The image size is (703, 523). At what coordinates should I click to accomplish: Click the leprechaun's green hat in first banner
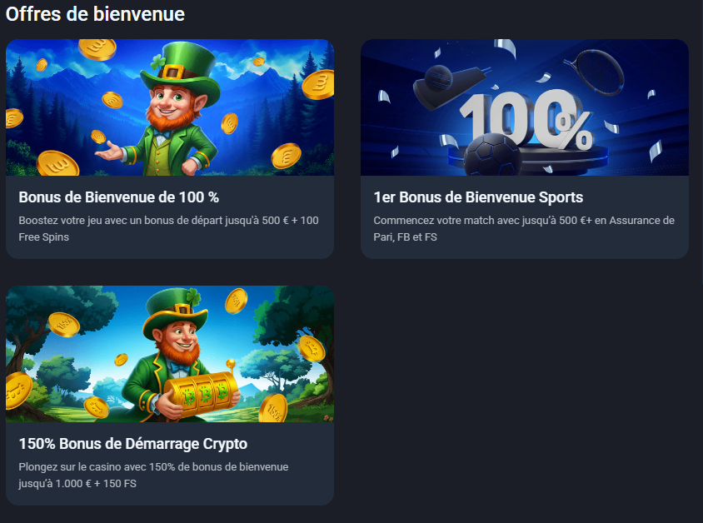pyautogui.click(x=181, y=70)
